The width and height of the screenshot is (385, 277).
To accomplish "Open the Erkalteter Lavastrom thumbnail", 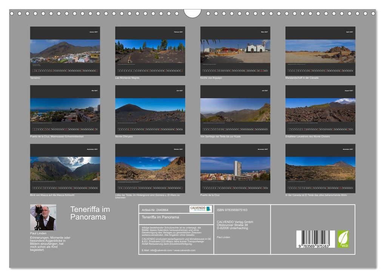I will coord(320,110).
